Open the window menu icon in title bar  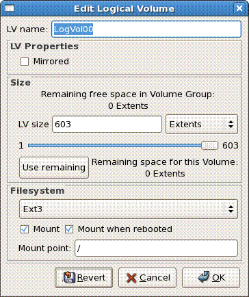(x=10, y=8)
